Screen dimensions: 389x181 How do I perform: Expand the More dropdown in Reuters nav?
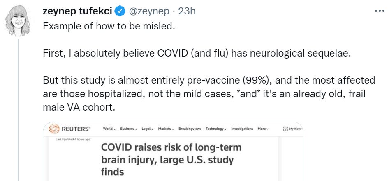(263, 129)
